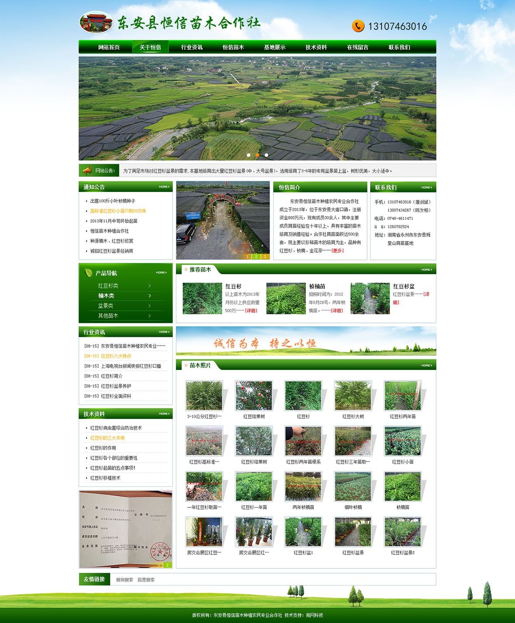Open the [更多] link in 恒信简介
The image size is (515, 623).
click(338, 251)
